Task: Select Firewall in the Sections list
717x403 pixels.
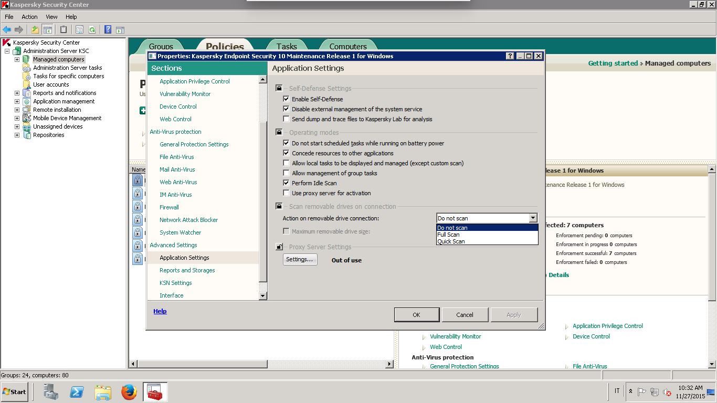Action: 169,207
